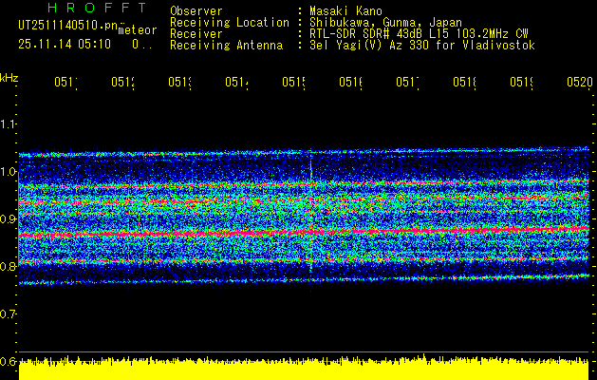Click the 0.7 kHz axis label
The height and width of the screenshot is (380, 597).
[8, 313]
